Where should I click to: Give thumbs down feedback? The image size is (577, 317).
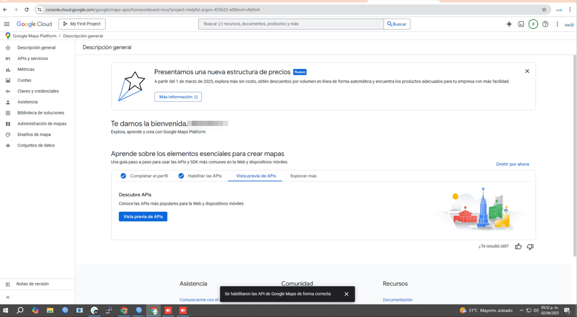point(530,247)
